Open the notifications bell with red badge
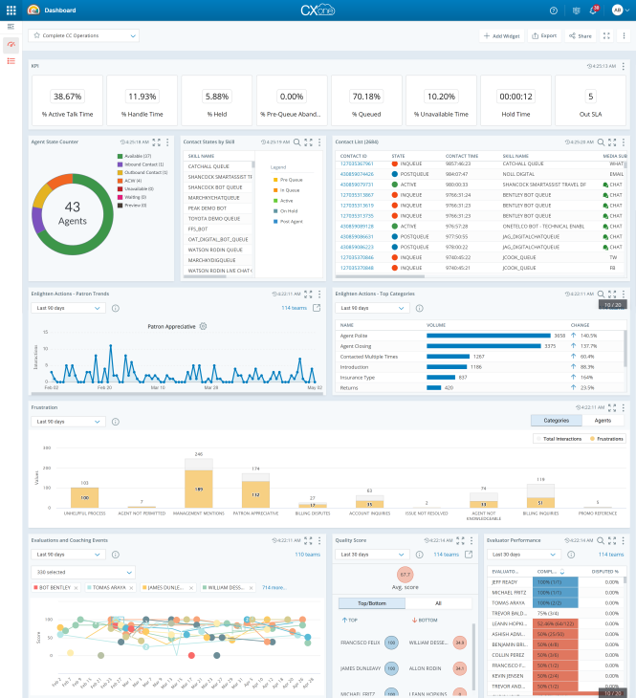Viewport: 636px width, 698px height. 594,10
